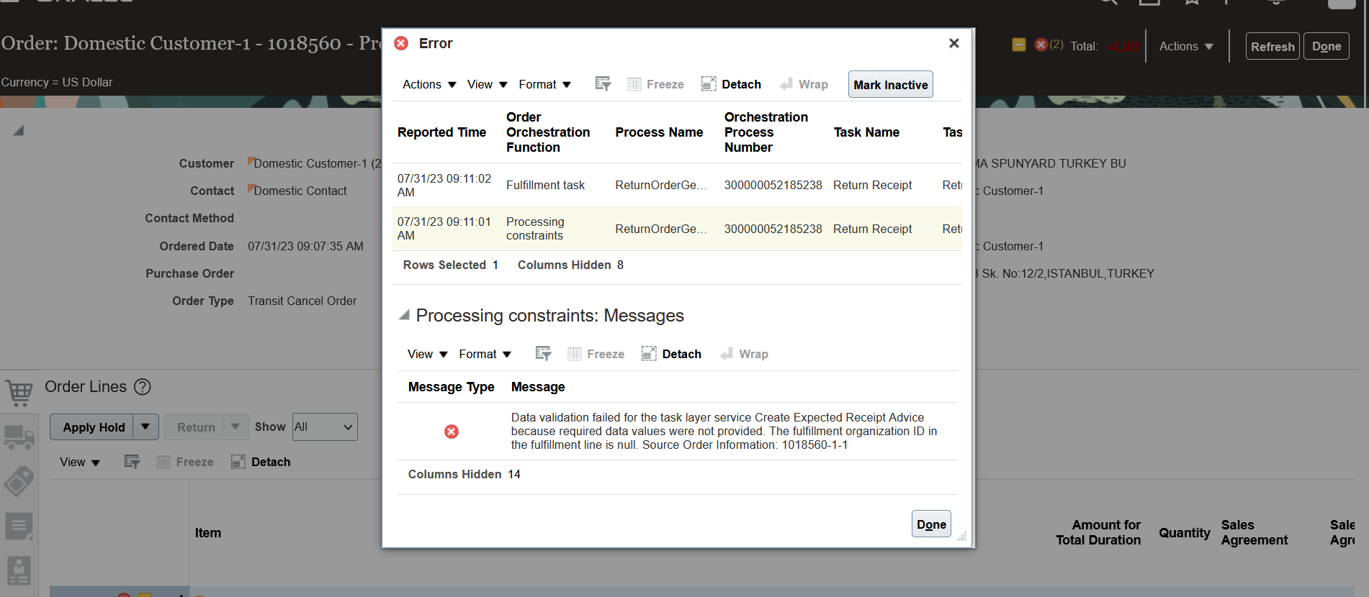Click Freeze in the Messages toolbar

596,354
